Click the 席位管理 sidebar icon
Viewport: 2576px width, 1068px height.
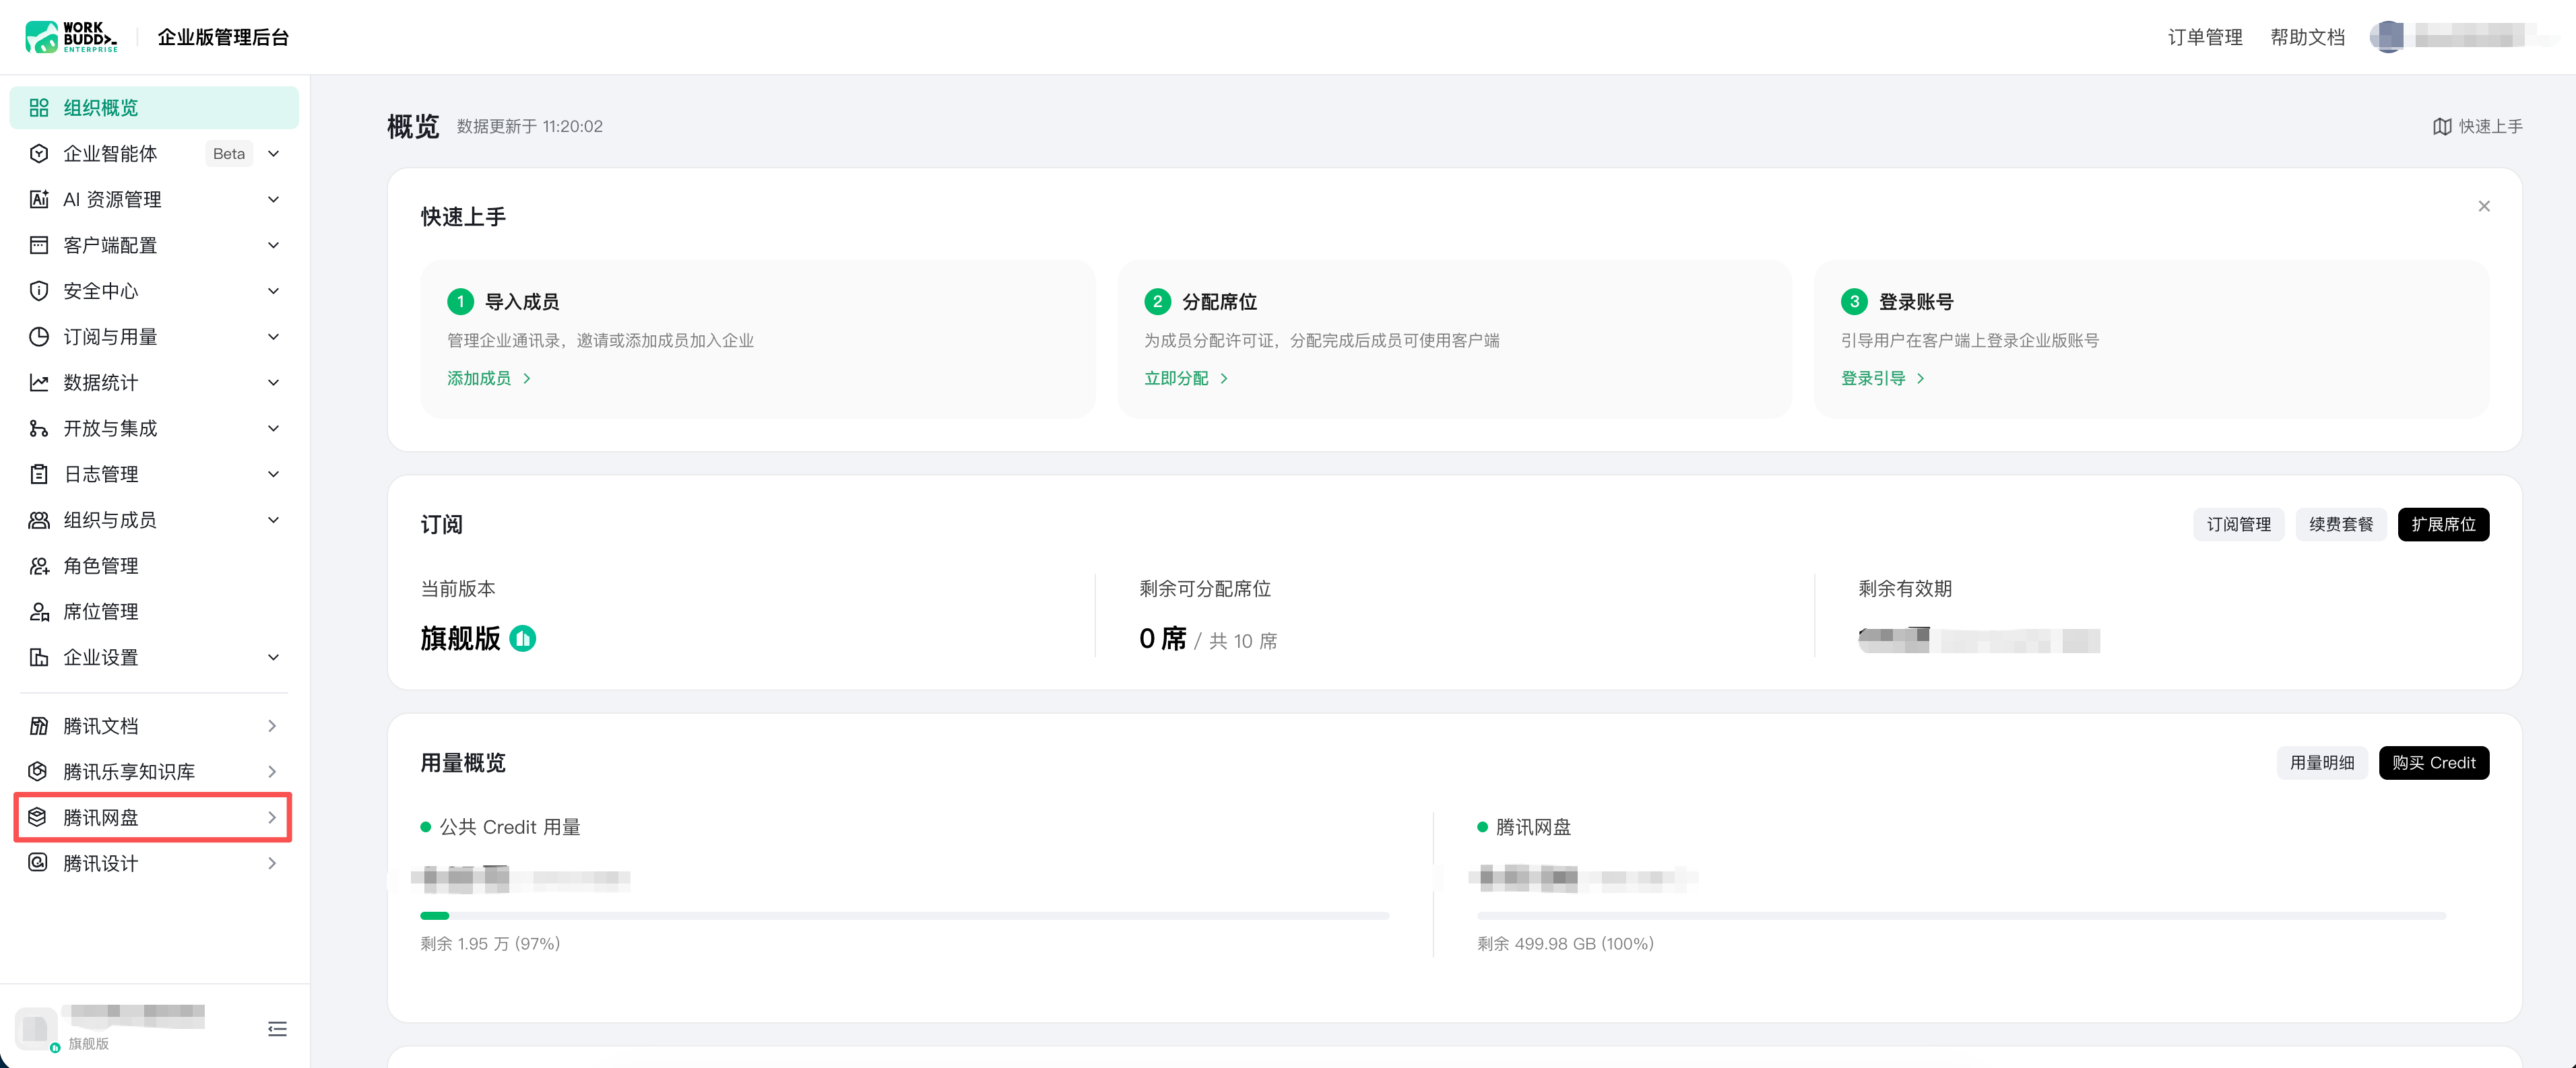pos(39,612)
